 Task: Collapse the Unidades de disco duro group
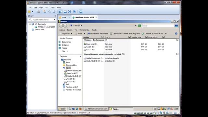click(177, 40)
